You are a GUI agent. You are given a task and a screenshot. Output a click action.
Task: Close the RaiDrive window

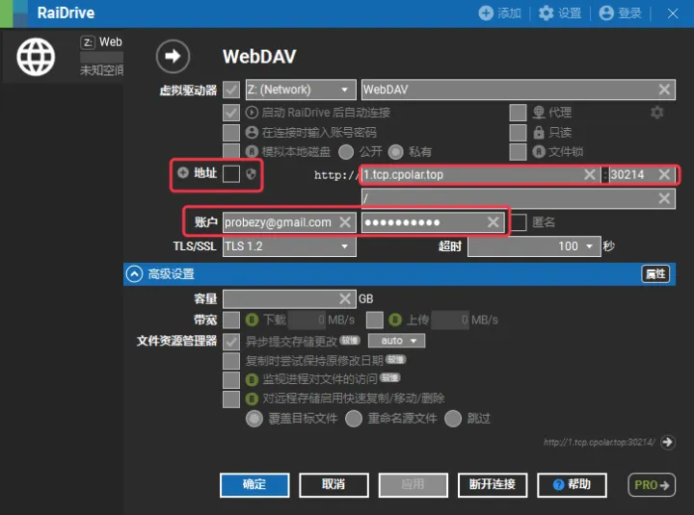point(673,13)
